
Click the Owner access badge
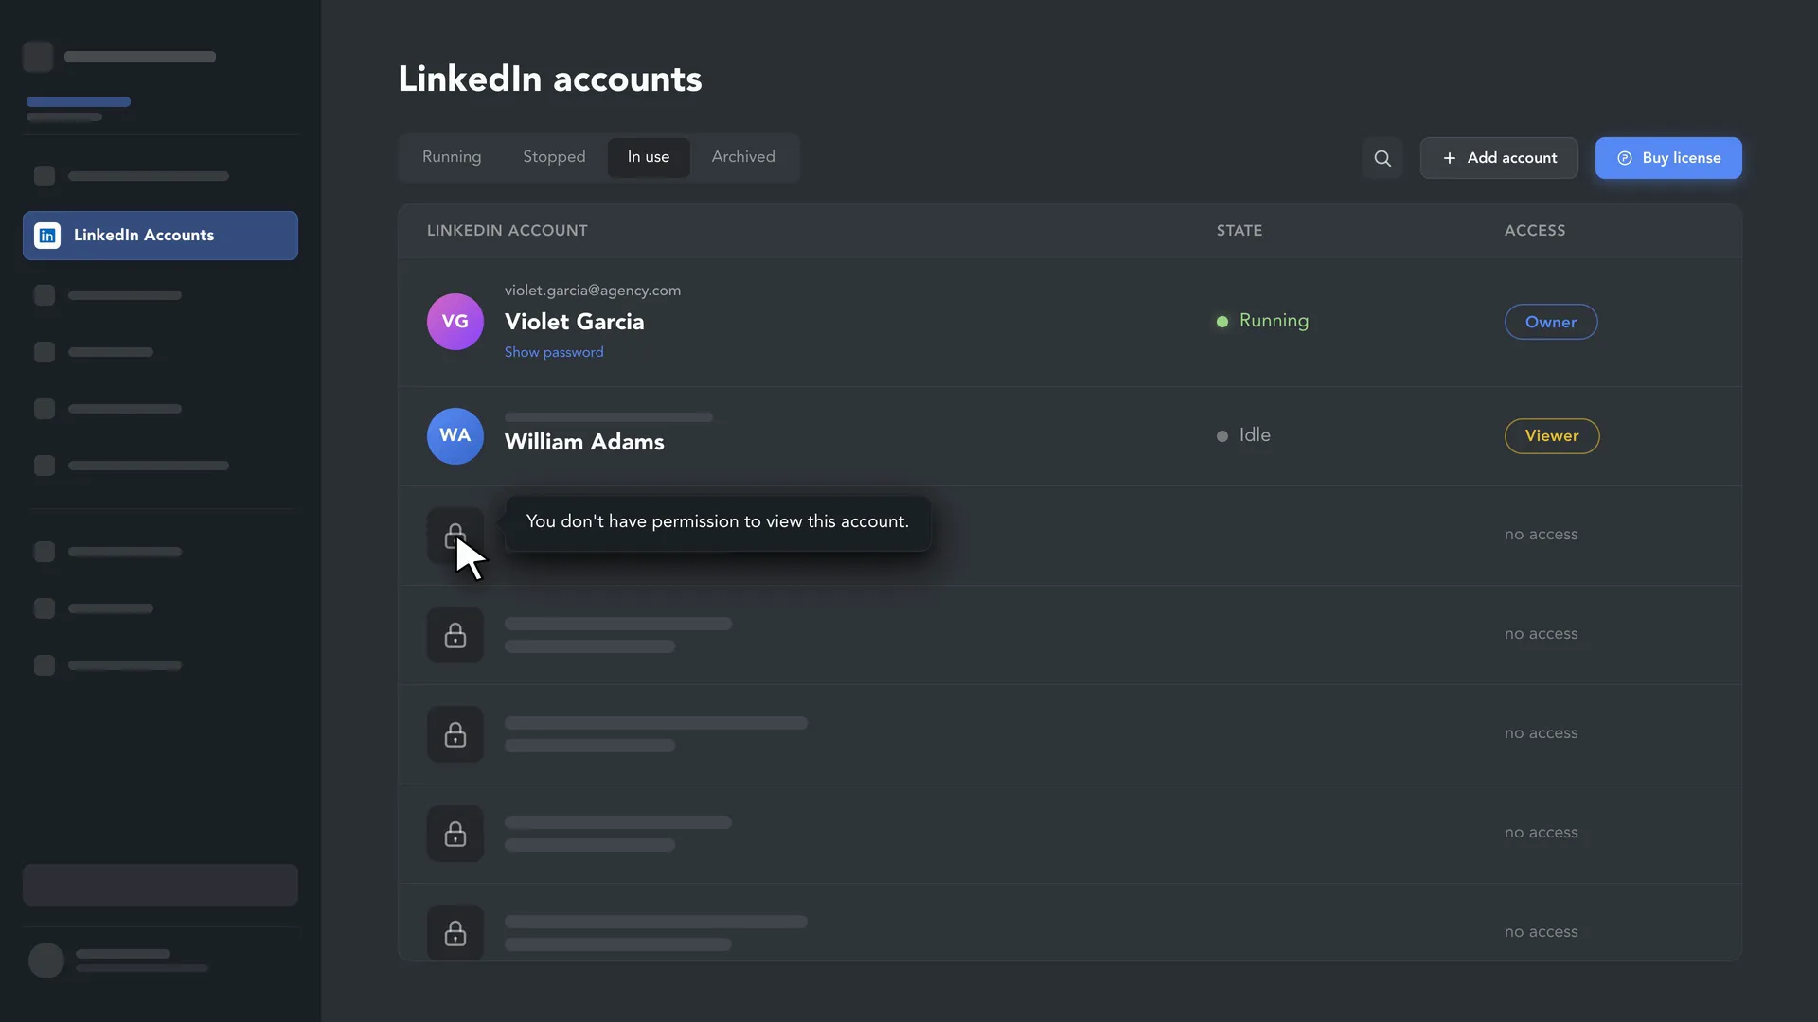[x=1551, y=322]
